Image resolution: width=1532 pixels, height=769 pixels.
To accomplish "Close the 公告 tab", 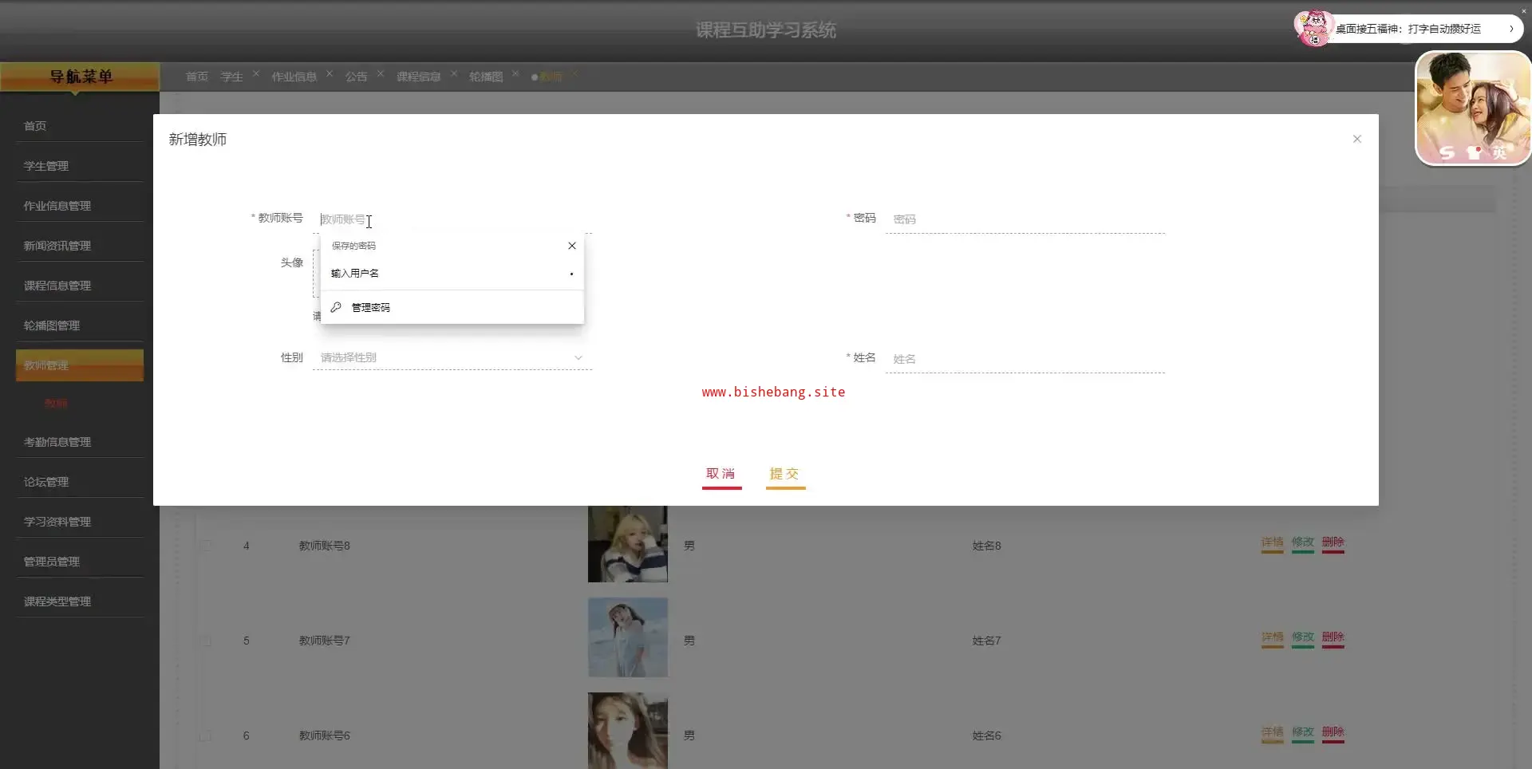I will [381, 73].
